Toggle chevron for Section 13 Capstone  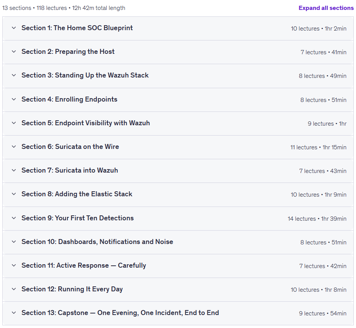pos(14,313)
